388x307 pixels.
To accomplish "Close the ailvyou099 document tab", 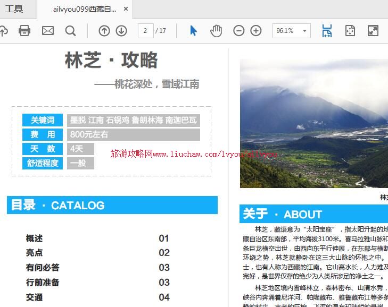I will click(126, 9).
